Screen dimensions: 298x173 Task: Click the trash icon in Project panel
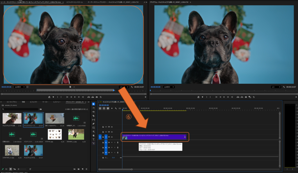point(86,169)
